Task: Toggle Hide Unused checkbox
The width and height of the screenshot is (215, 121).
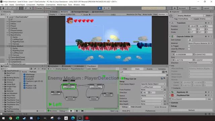Action: (x=130, y=107)
